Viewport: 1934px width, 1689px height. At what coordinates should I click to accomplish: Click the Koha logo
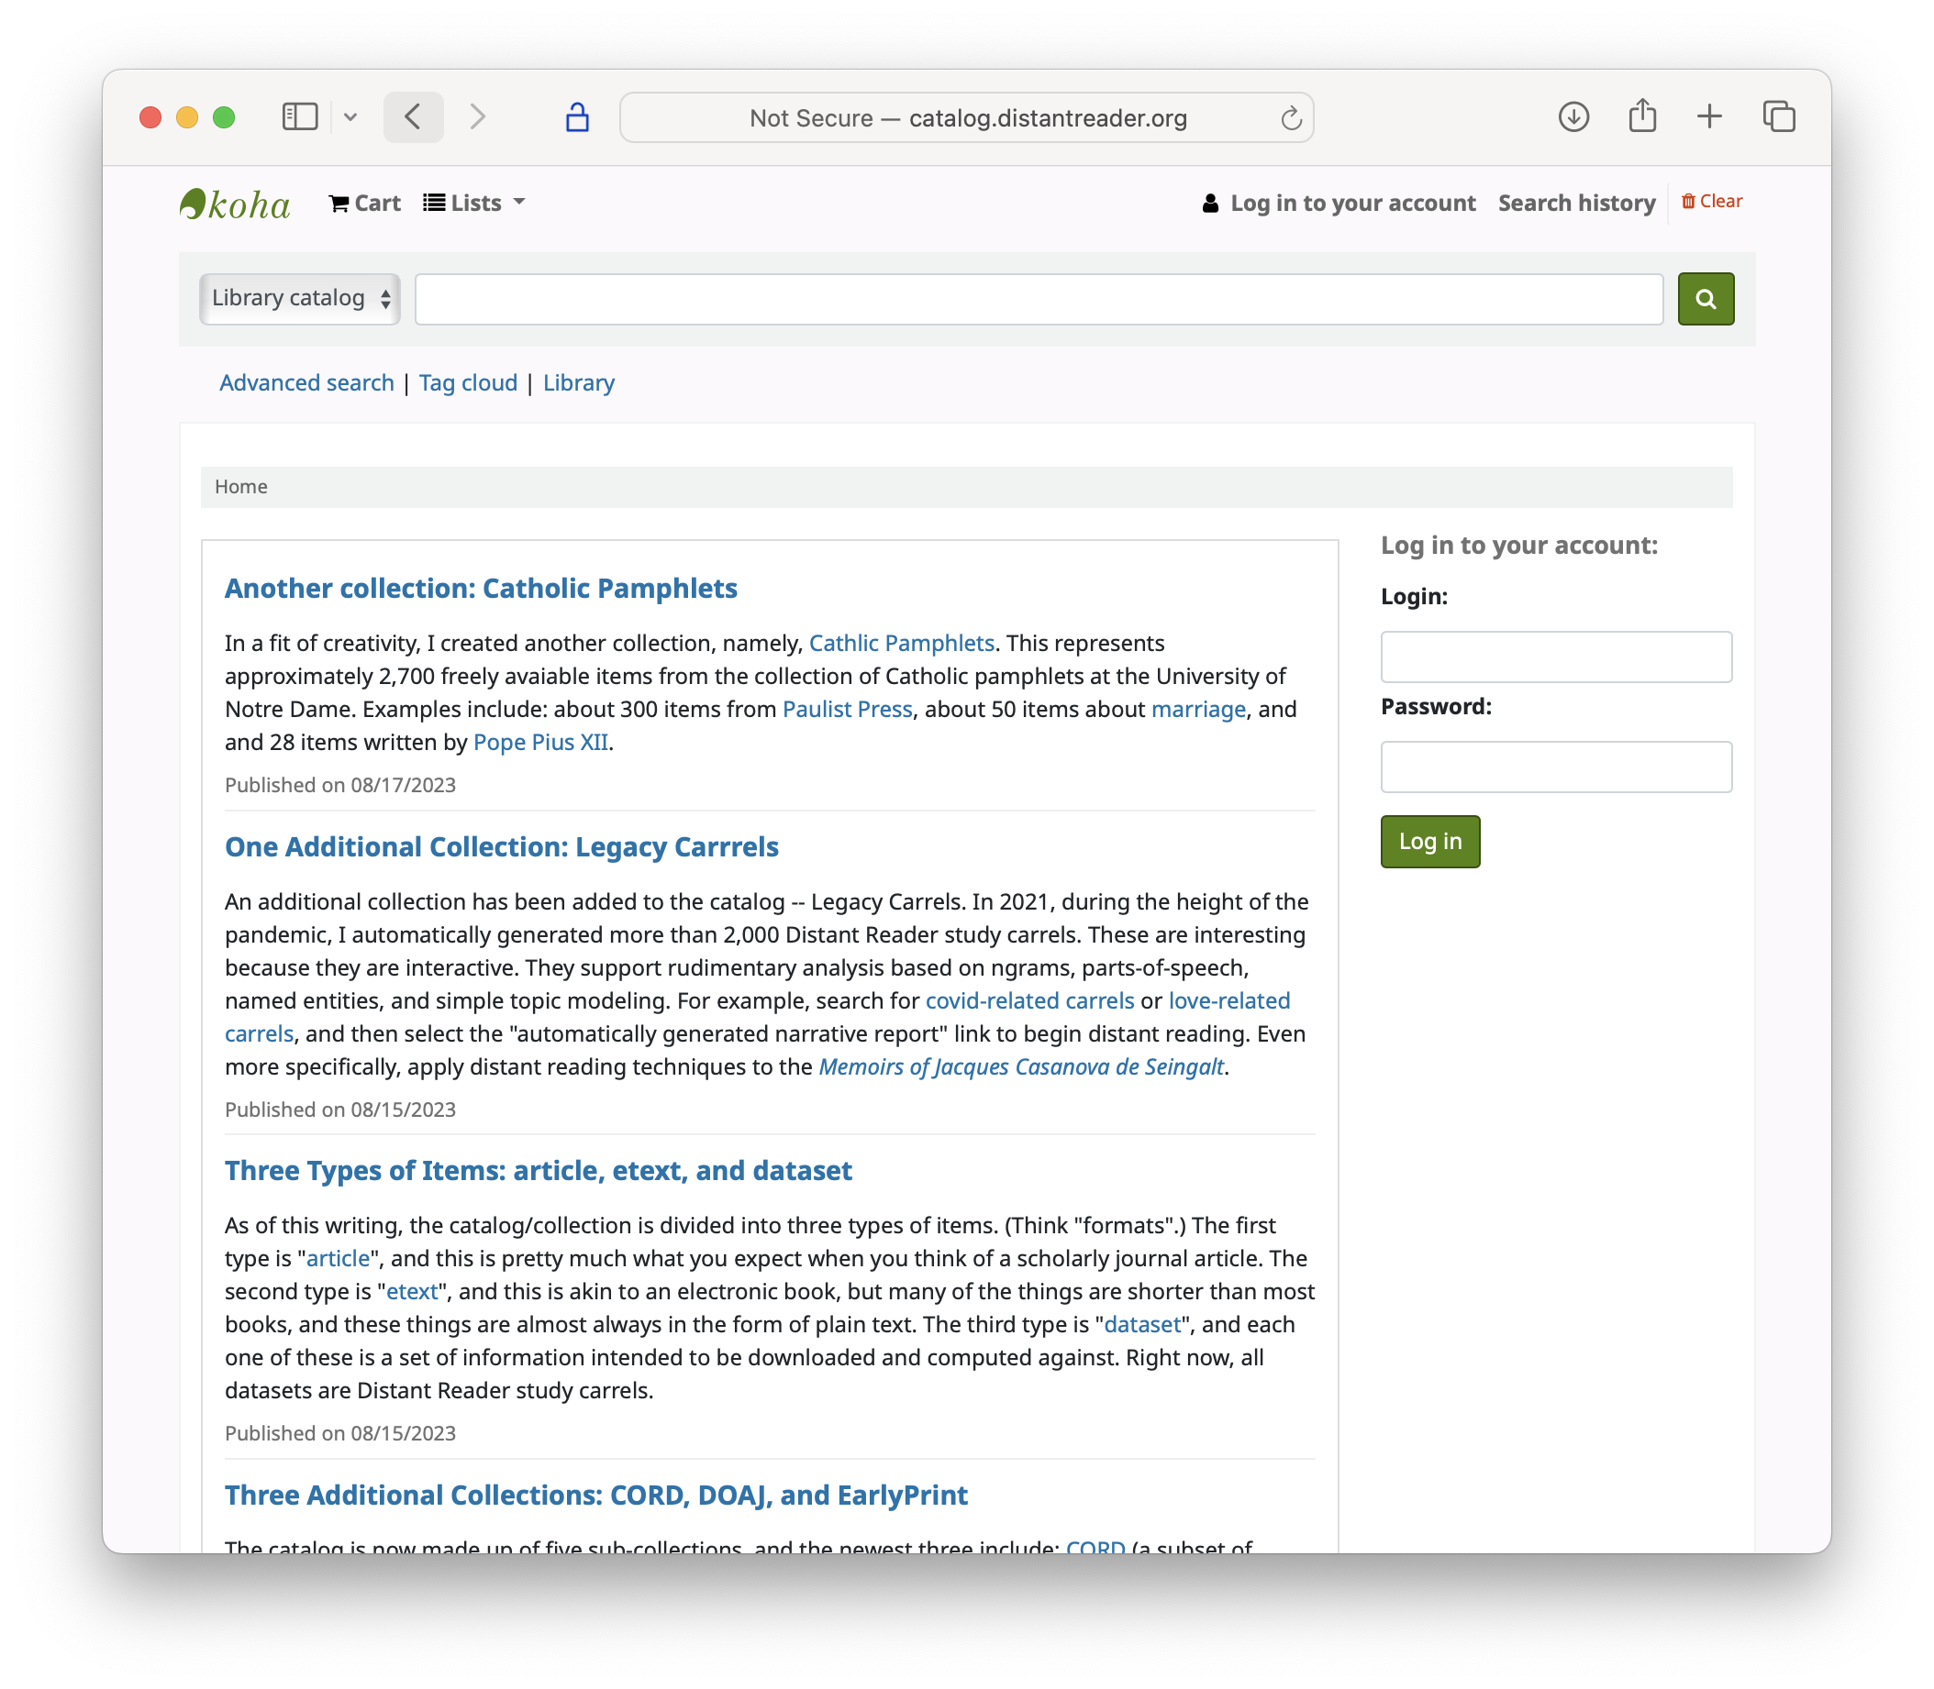(235, 204)
